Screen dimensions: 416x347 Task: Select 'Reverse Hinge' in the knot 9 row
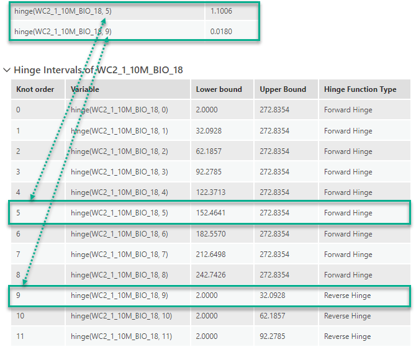[347, 295]
